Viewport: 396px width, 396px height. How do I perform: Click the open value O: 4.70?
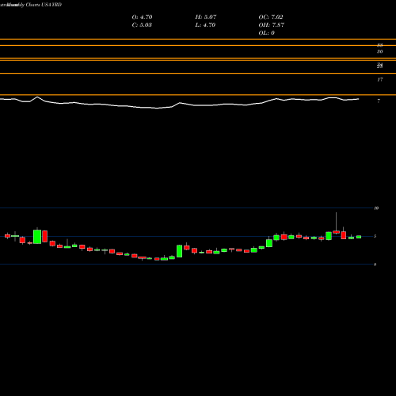coord(142,17)
